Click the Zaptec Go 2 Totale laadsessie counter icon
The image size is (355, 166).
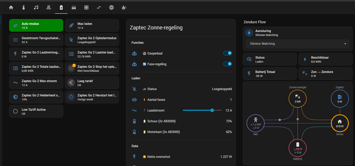(x=16, y=68)
